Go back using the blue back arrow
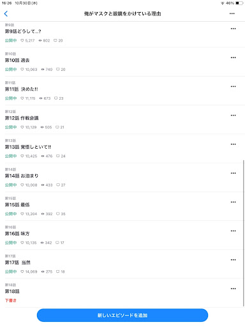Screen dimensions: 245x327 click(6, 13)
